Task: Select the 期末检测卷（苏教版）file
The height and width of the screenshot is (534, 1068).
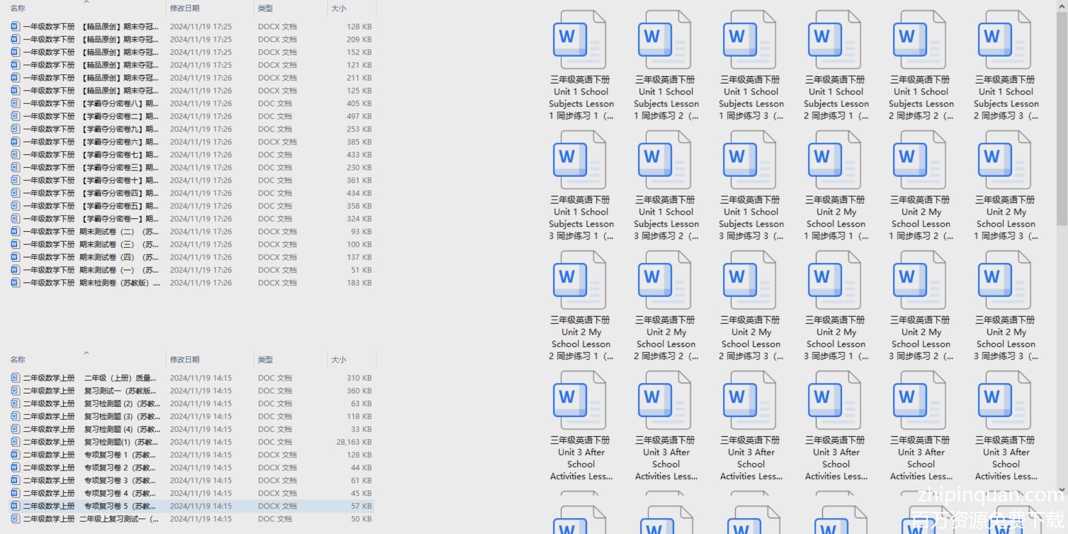Action: click(x=91, y=283)
